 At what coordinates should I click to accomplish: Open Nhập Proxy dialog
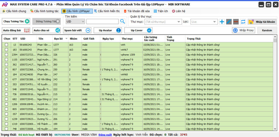tap(243, 31)
